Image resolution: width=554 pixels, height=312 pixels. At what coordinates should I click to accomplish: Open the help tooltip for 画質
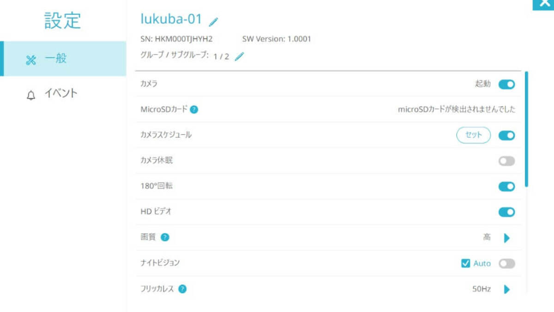165,238
